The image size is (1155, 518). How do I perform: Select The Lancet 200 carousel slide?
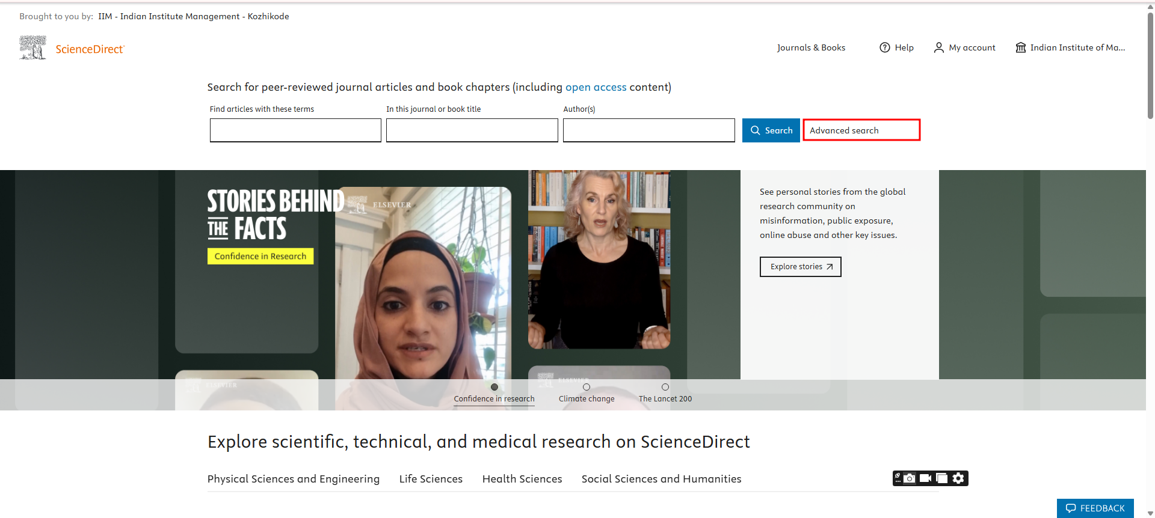tap(665, 387)
